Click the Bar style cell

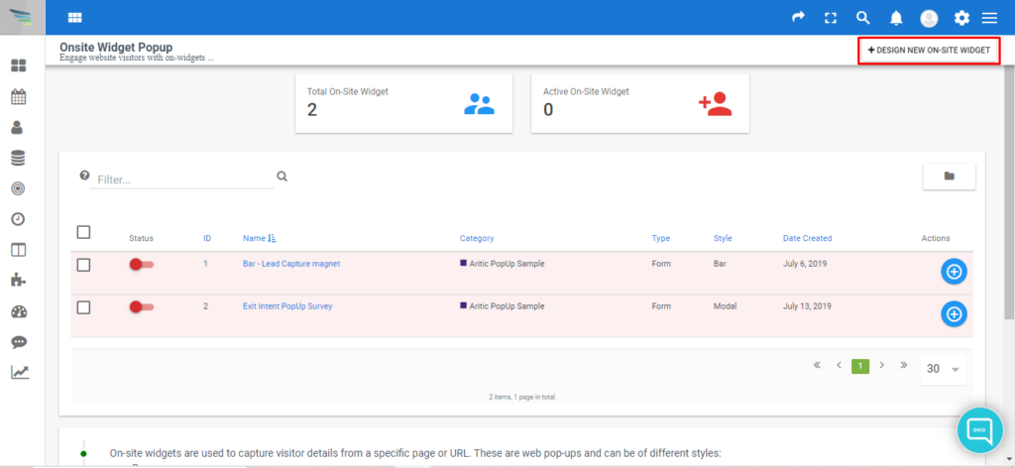pyautogui.click(x=720, y=264)
